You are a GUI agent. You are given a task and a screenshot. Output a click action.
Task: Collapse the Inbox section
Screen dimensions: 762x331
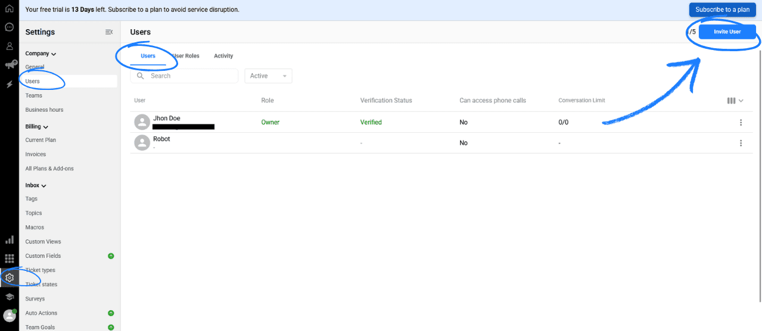tap(36, 186)
